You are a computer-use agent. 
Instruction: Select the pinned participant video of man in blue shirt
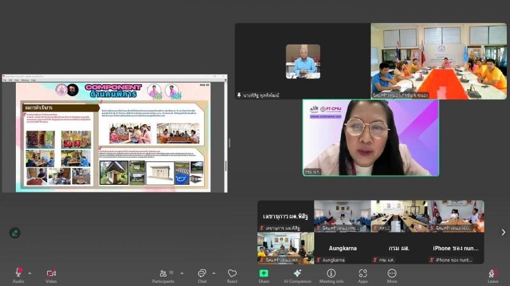click(303, 61)
